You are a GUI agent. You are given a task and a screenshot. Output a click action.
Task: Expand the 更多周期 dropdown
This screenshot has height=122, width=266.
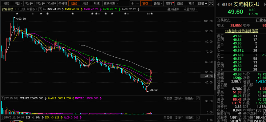[x=111, y=3]
